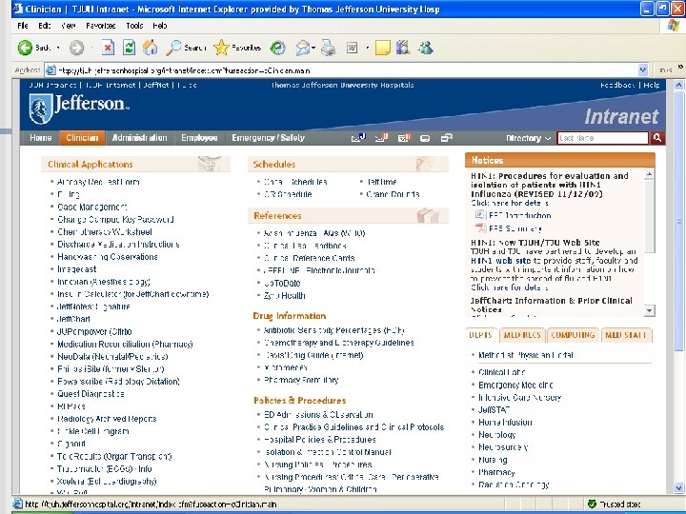686x514 pixels.
Task: Click the Mail envelope toolbar icon
Action: point(302,48)
